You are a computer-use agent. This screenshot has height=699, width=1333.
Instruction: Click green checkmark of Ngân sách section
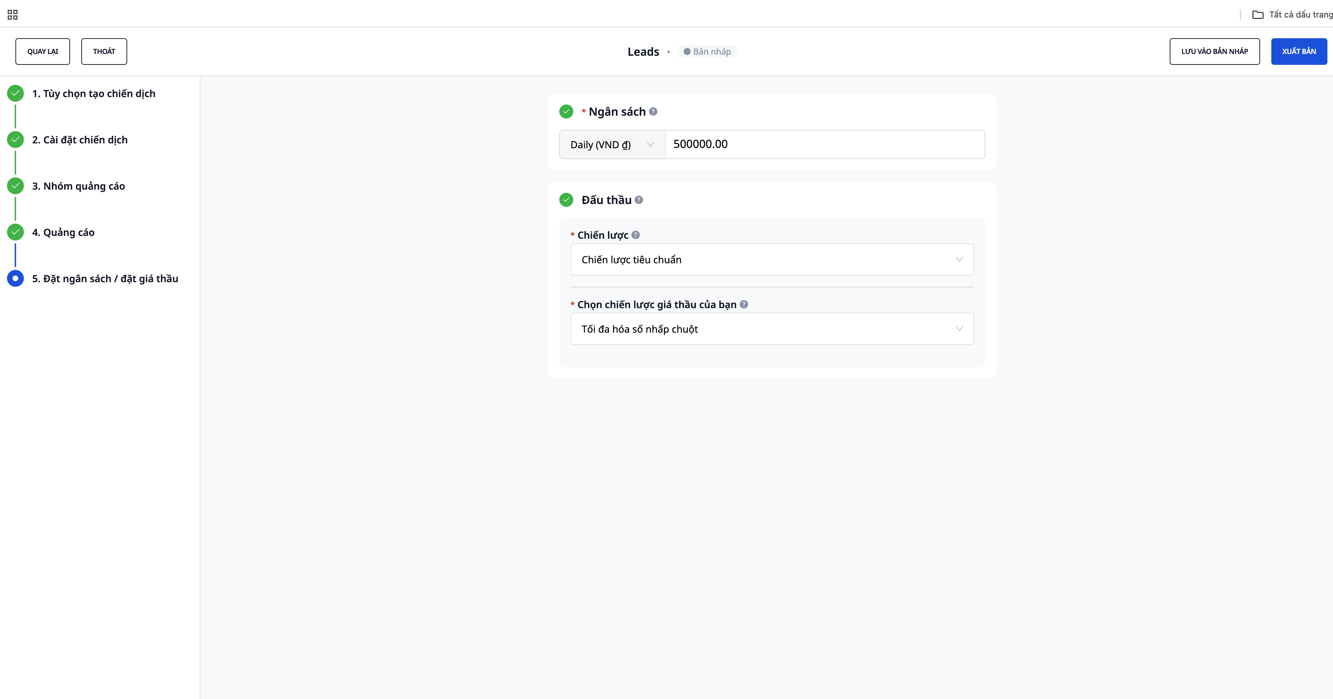point(566,111)
